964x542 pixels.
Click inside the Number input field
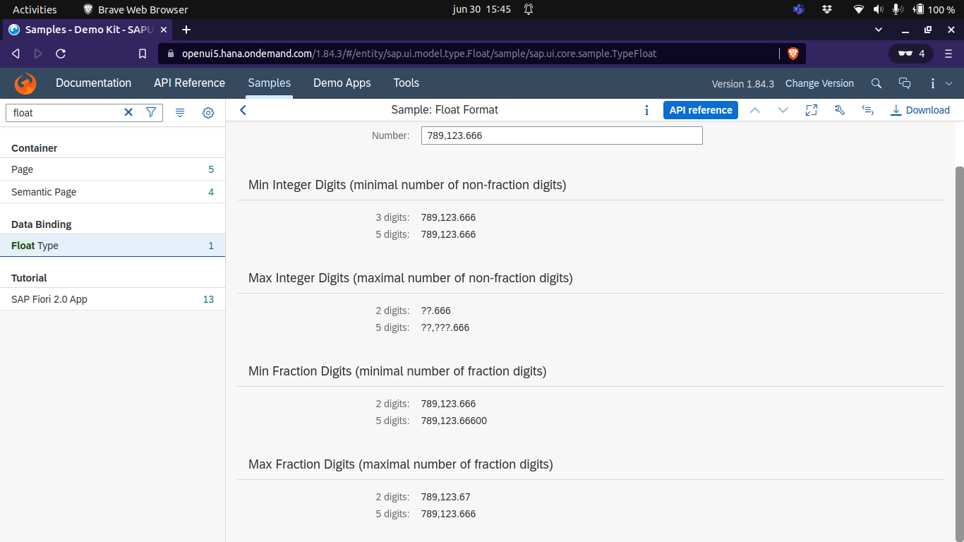pos(561,135)
